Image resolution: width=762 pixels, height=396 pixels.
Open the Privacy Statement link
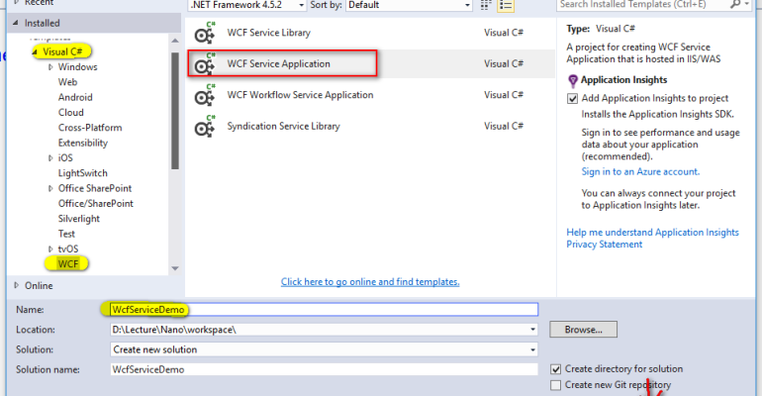[604, 244]
